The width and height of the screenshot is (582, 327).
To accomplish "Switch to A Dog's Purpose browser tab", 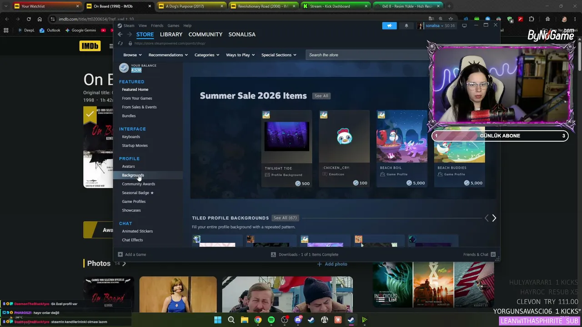I will pyautogui.click(x=191, y=6).
